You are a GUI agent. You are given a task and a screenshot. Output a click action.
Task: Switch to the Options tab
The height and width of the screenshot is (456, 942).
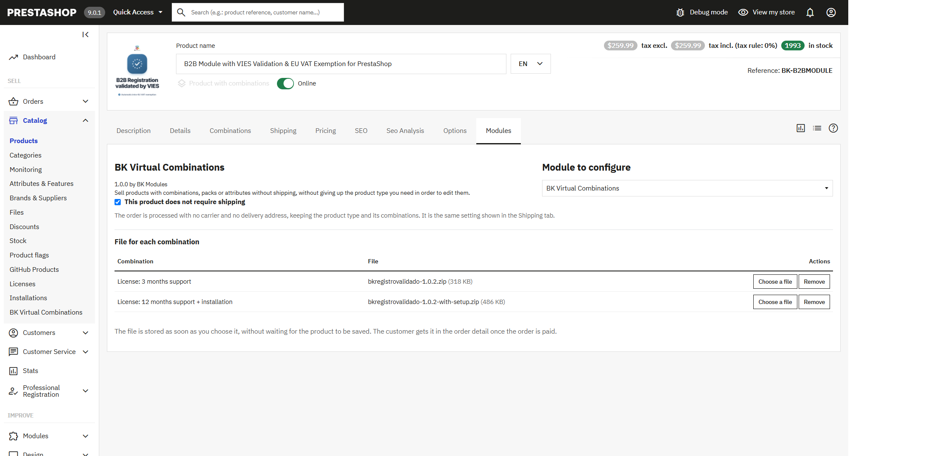point(455,131)
